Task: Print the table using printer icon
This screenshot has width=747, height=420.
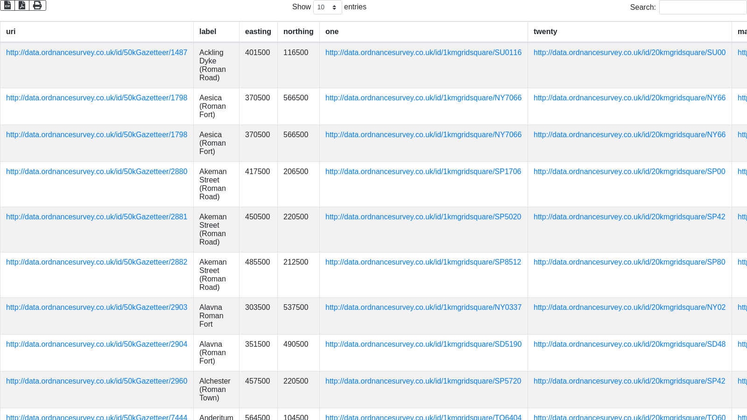Action: pyautogui.click(x=37, y=5)
